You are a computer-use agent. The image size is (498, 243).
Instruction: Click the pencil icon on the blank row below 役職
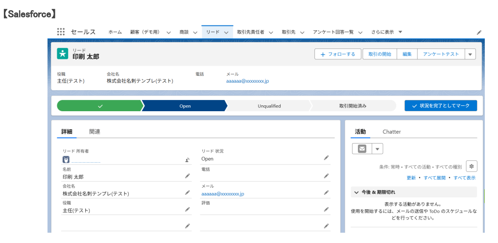click(188, 225)
